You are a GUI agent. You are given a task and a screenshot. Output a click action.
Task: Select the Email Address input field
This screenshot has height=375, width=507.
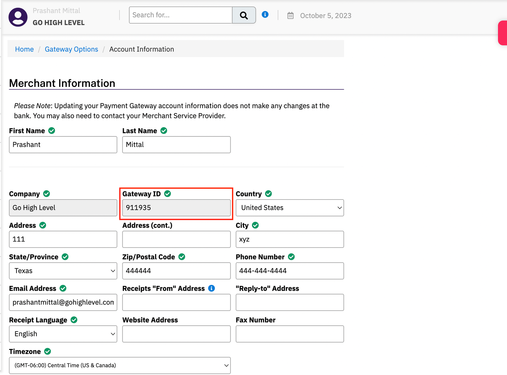[63, 302]
